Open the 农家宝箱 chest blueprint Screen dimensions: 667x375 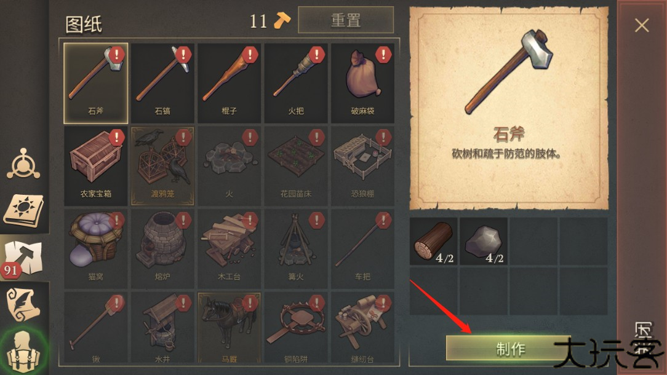(x=96, y=166)
